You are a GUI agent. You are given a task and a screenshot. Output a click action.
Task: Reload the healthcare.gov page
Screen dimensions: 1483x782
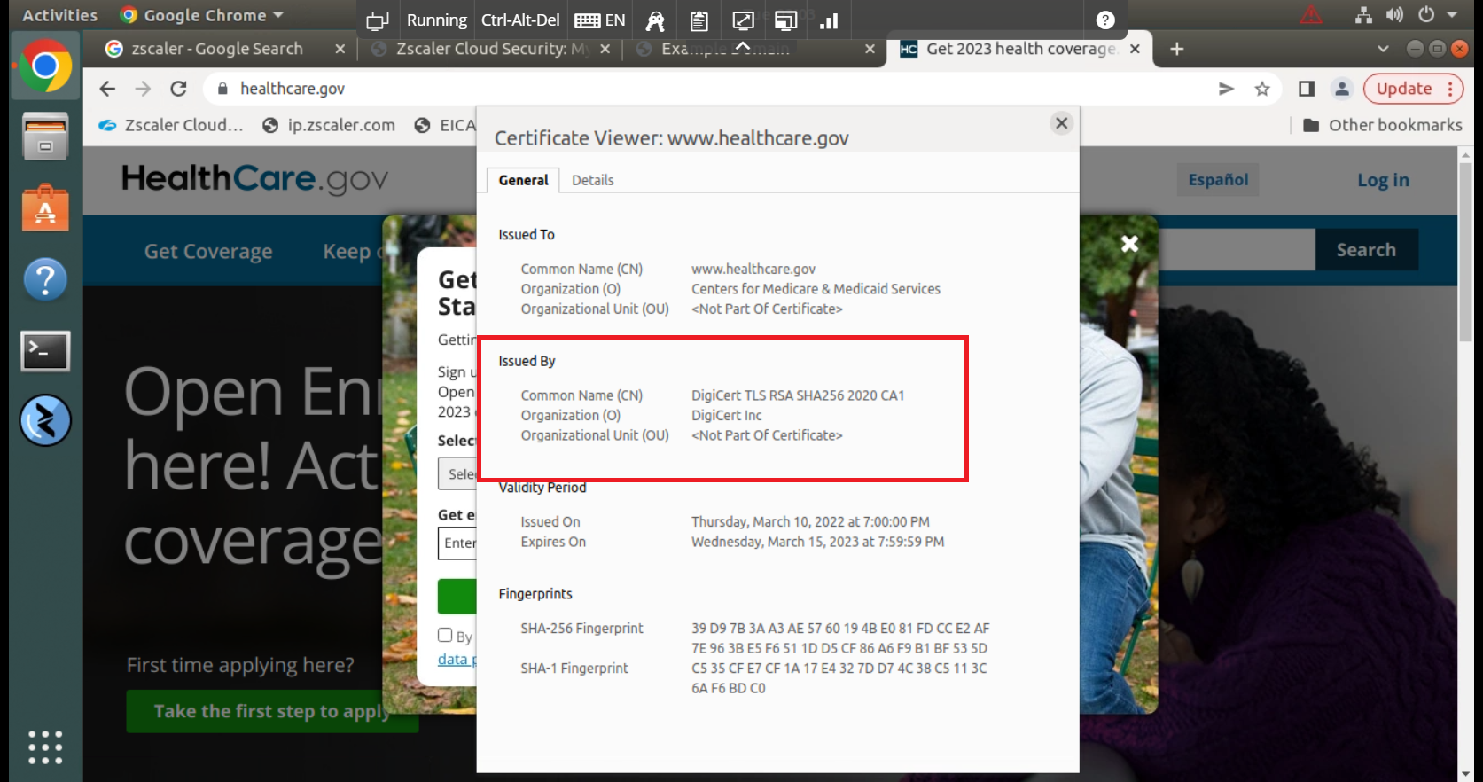(178, 89)
